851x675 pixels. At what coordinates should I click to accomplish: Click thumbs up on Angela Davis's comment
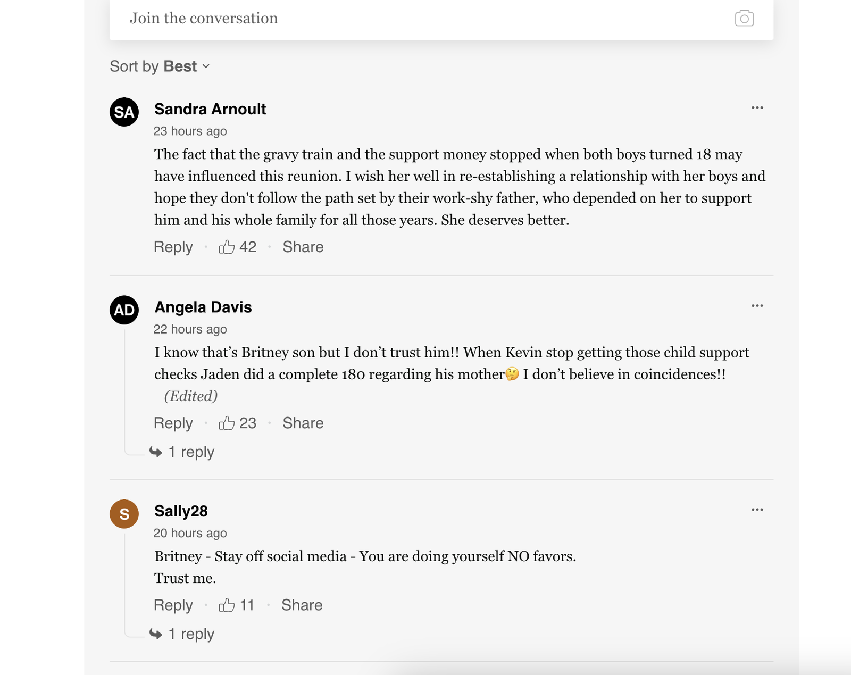click(x=227, y=423)
